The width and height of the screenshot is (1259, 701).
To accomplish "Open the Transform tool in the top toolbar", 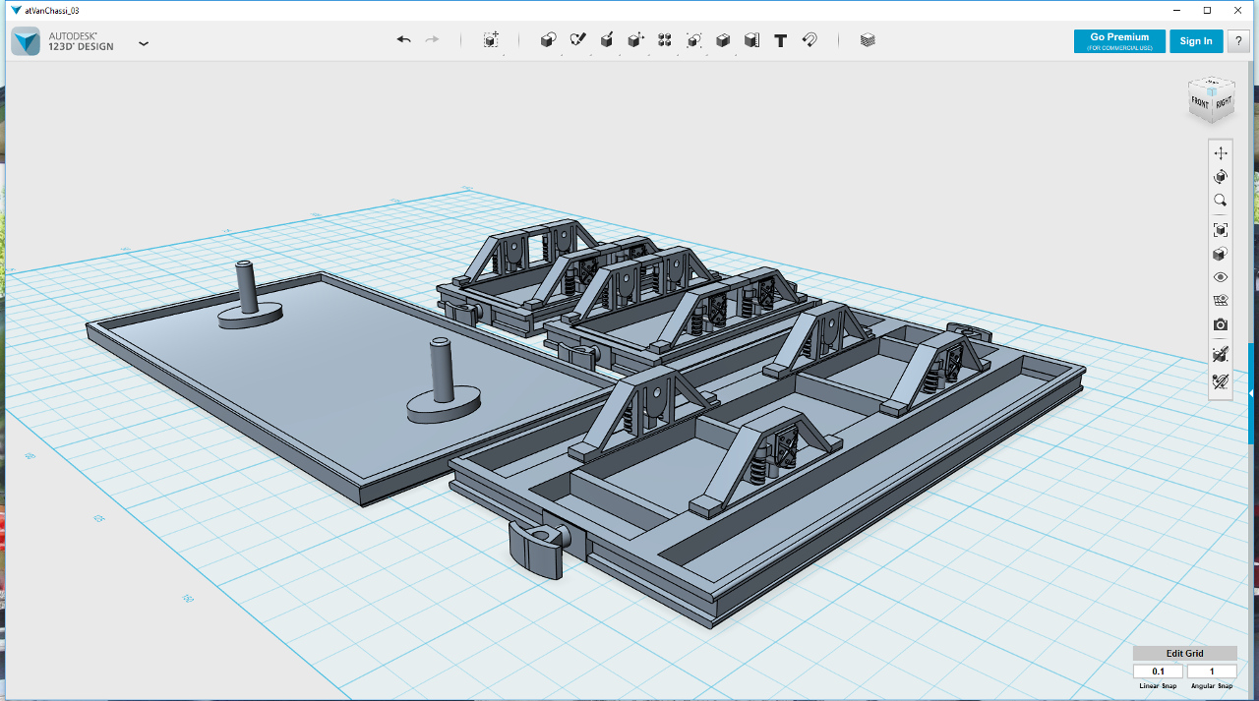I will pos(491,40).
